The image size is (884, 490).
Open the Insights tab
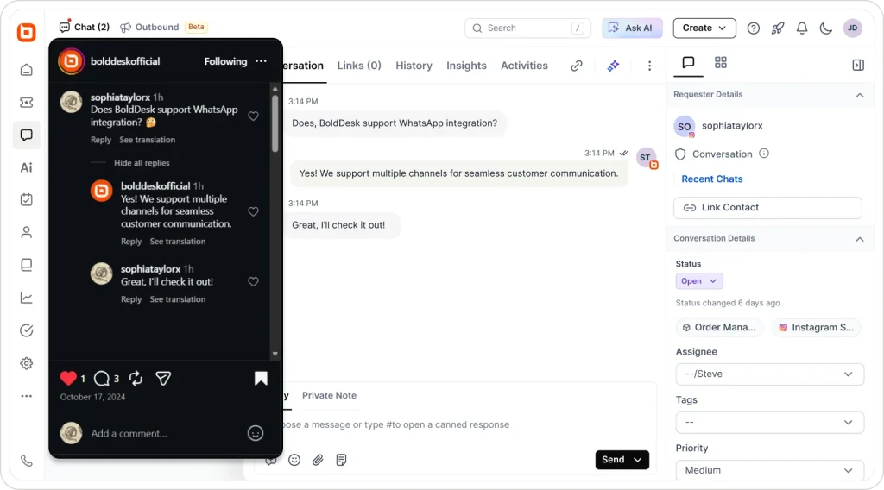point(466,66)
